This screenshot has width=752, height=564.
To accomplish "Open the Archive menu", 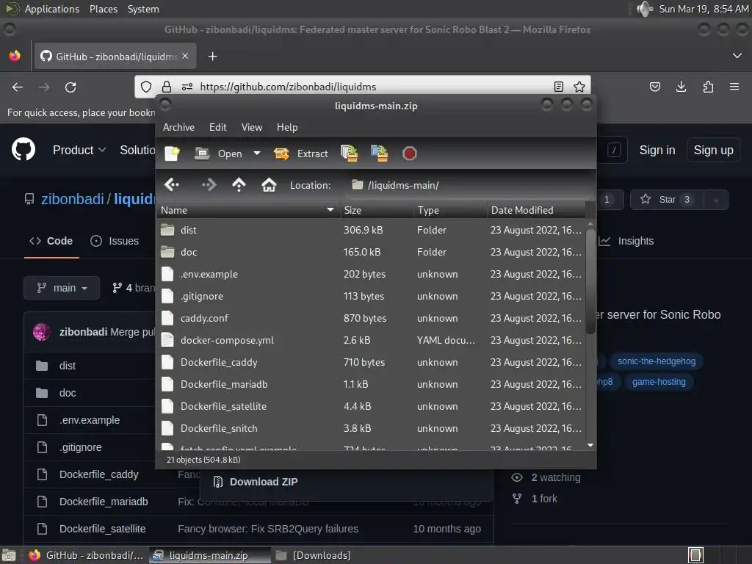I will [178, 127].
